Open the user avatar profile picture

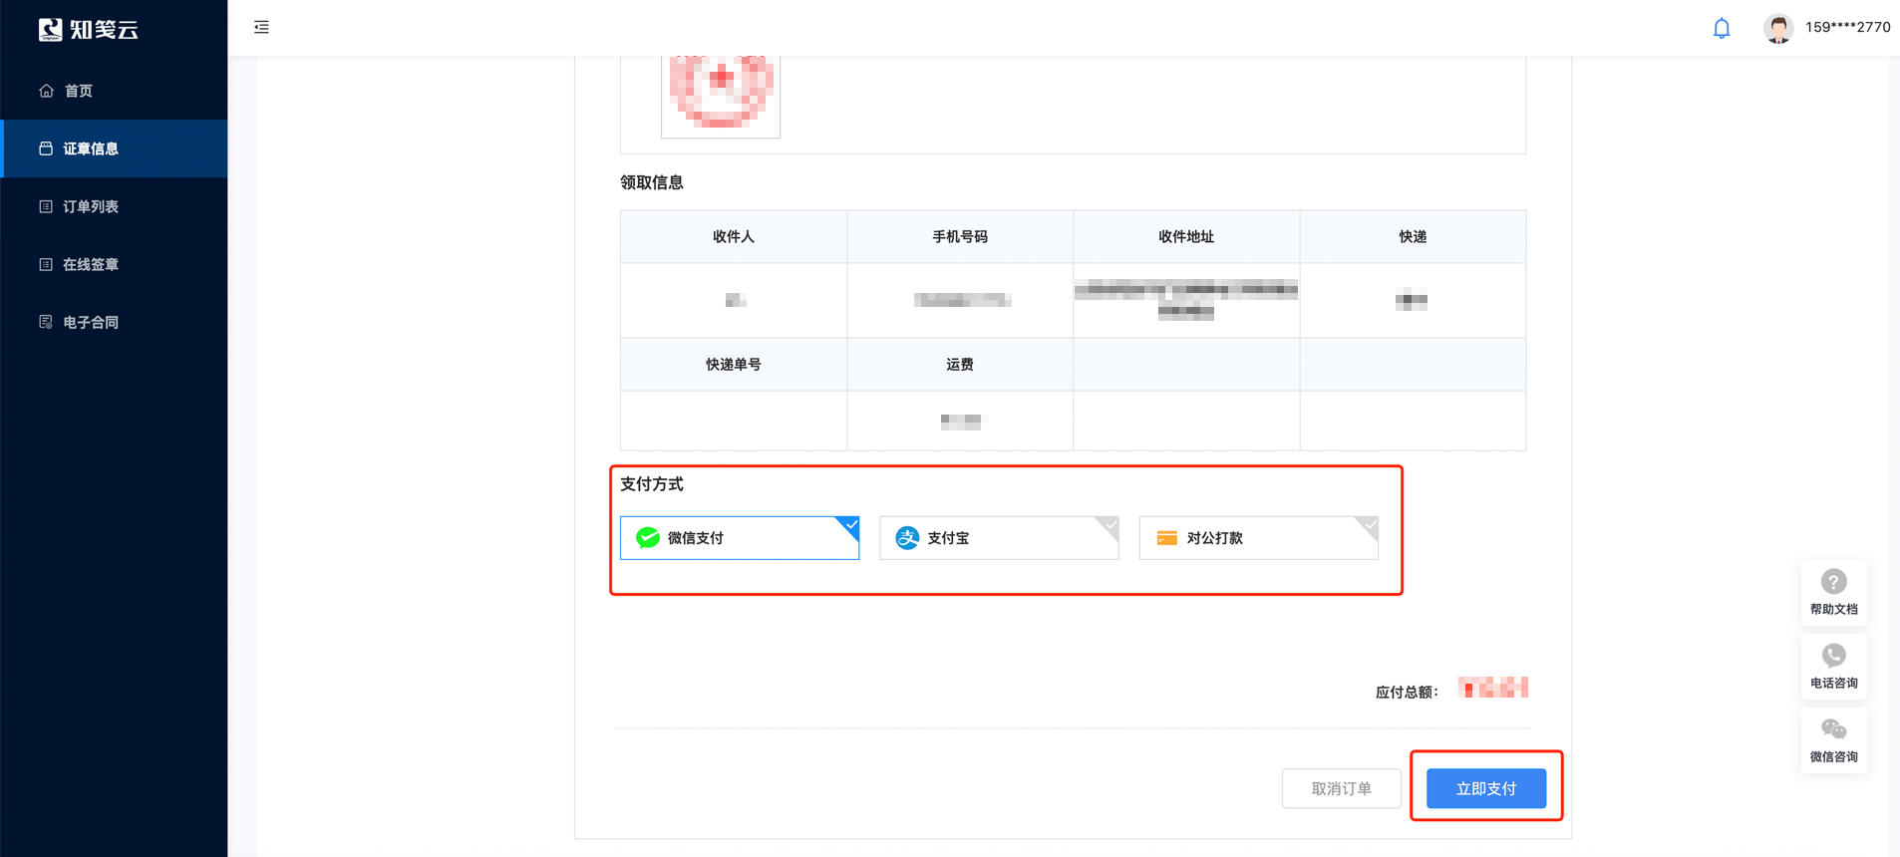pos(1778,28)
